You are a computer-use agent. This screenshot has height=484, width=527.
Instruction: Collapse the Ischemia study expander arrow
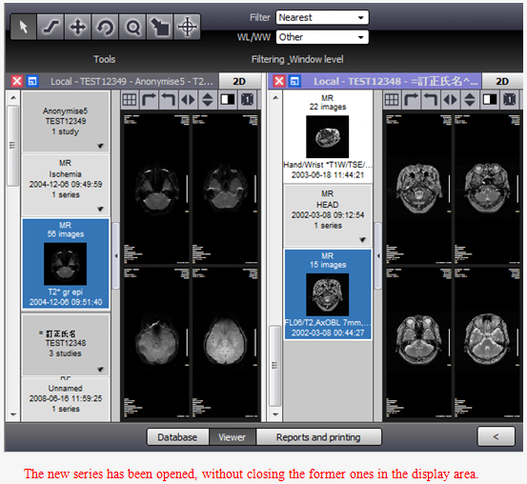100,209
